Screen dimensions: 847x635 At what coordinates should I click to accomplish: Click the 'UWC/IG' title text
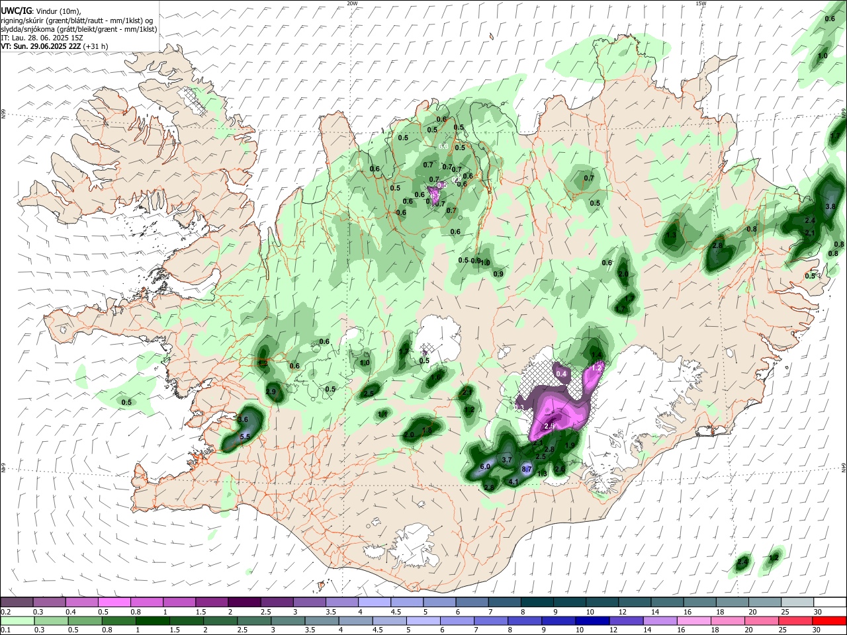coord(16,11)
